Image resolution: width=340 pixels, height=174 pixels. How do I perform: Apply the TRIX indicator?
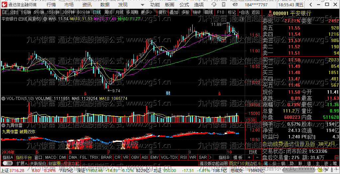tap(94, 157)
